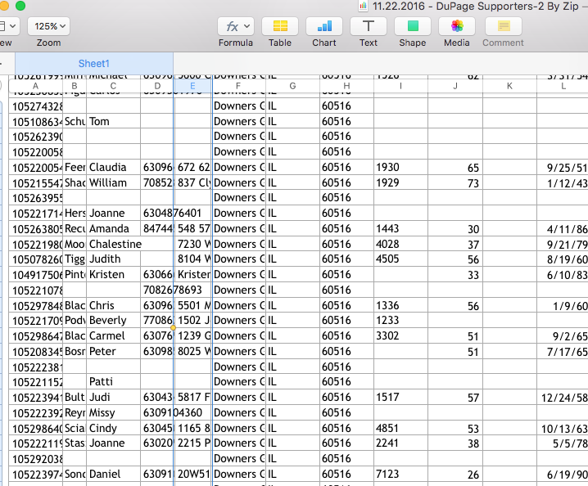Click the cell containing Kristen
588x486 pixels.
tap(113, 275)
